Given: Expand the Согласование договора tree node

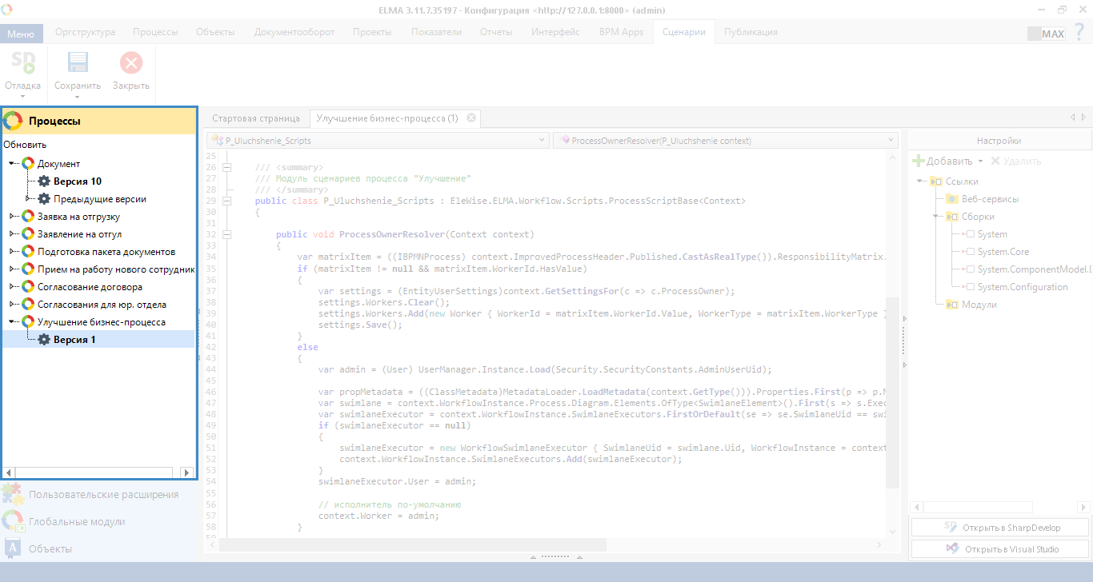Looking at the screenshot, I should click(x=12, y=287).
